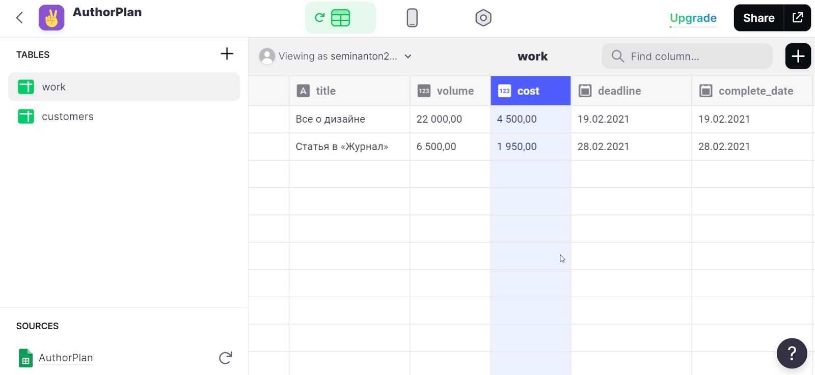Click the Share button
This screenshot has height=375, width=815.
(x=758, y=18)
